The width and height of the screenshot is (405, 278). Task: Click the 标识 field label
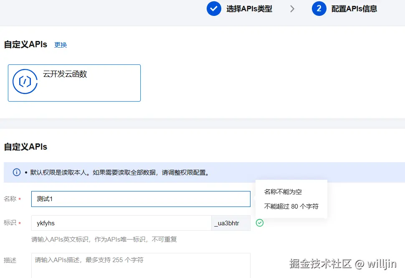pyautogui.click(x=10, y=223)
